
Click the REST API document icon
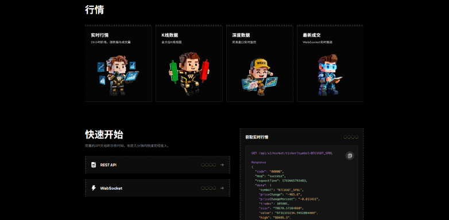[x=94, y=165]
